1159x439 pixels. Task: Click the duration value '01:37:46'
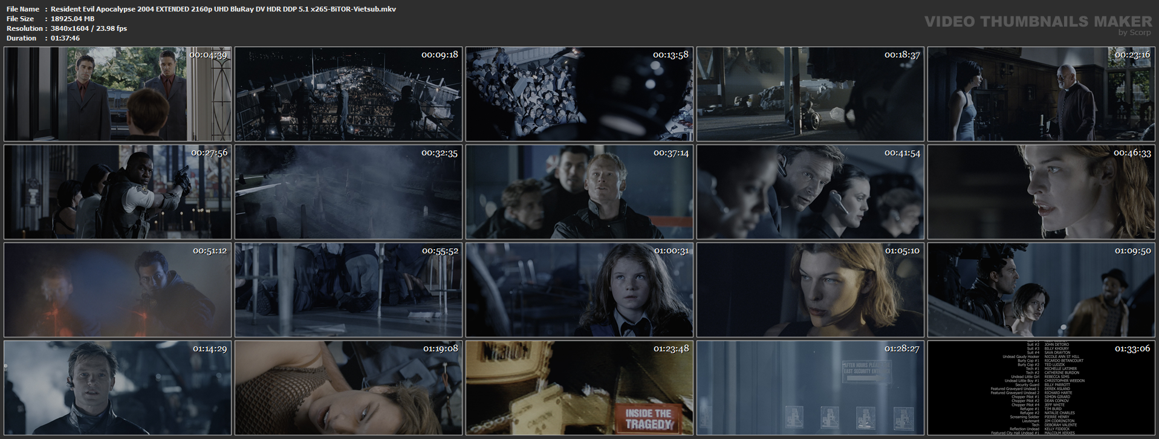[65, 38]
